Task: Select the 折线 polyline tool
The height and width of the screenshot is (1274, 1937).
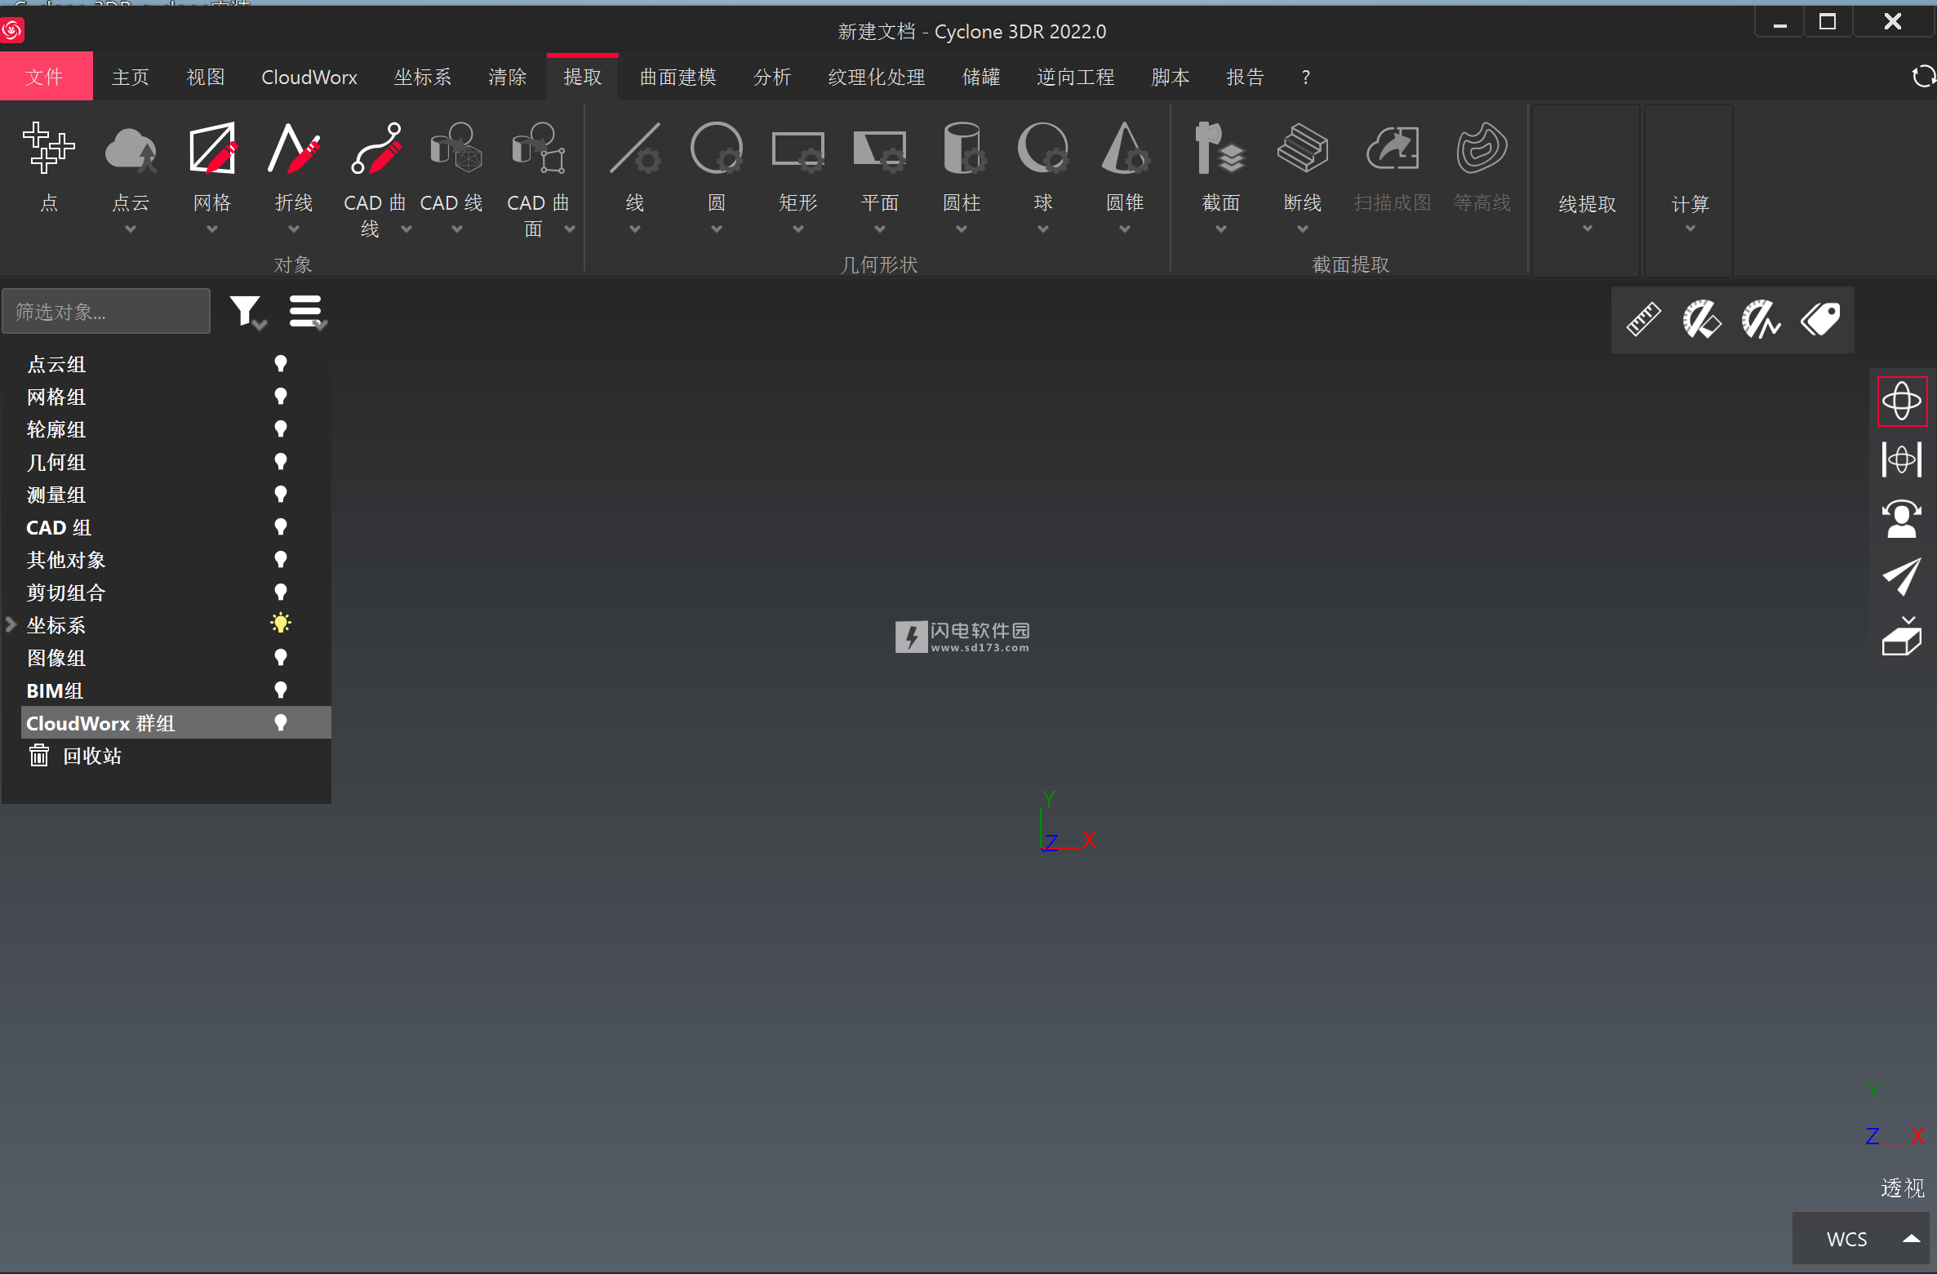Action: [x=294, y=149]
